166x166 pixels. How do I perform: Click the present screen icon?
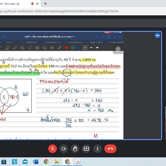(x=86, y=149)
